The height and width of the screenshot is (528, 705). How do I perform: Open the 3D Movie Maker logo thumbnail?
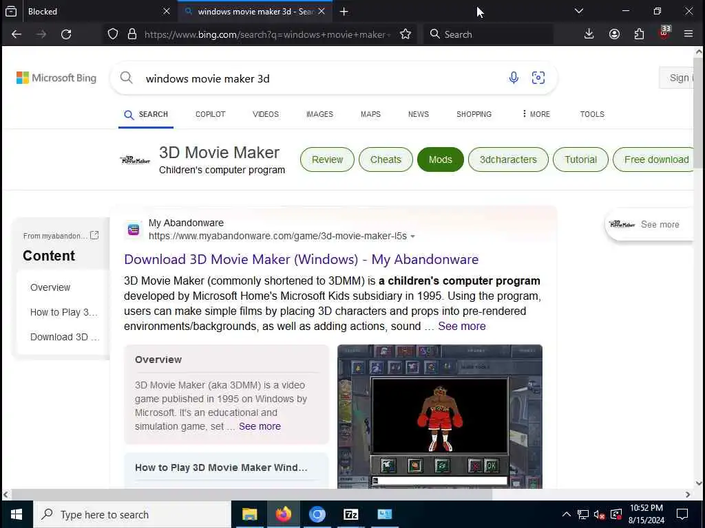click(136, 159)
